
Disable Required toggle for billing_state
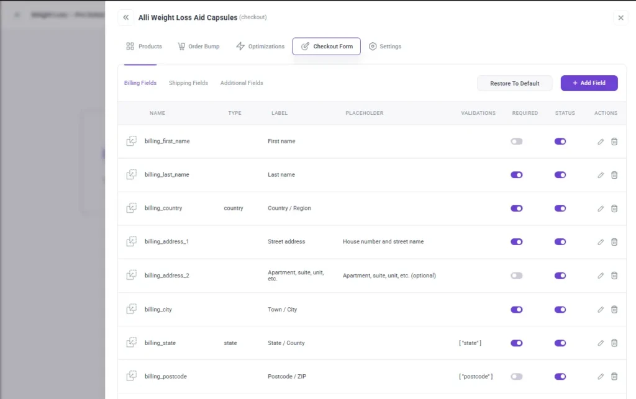[516, 343]
